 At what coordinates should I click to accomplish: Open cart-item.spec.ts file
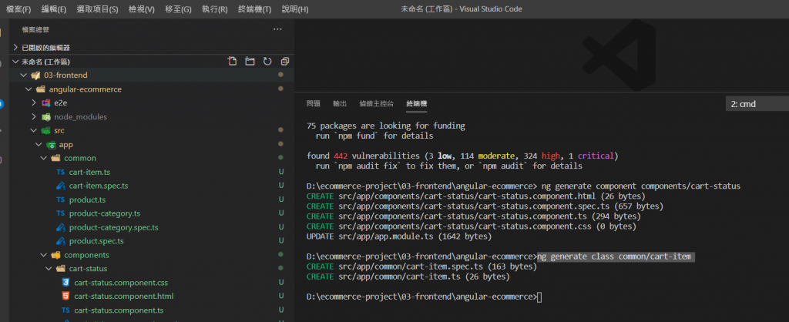(x=99, y=186)
